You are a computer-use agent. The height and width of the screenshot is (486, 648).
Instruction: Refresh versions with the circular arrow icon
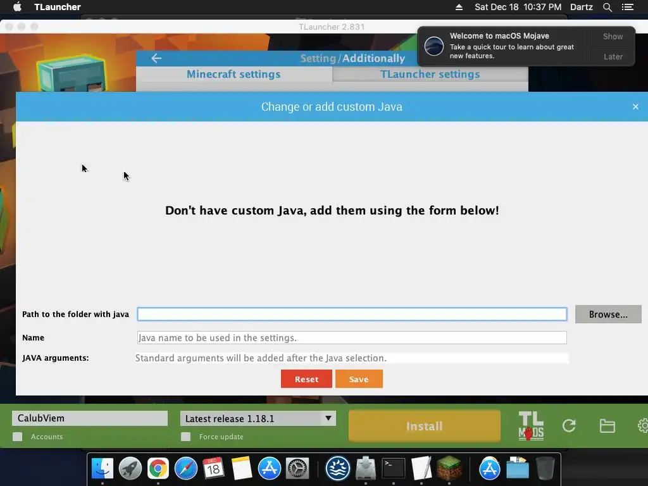point(569,426)
